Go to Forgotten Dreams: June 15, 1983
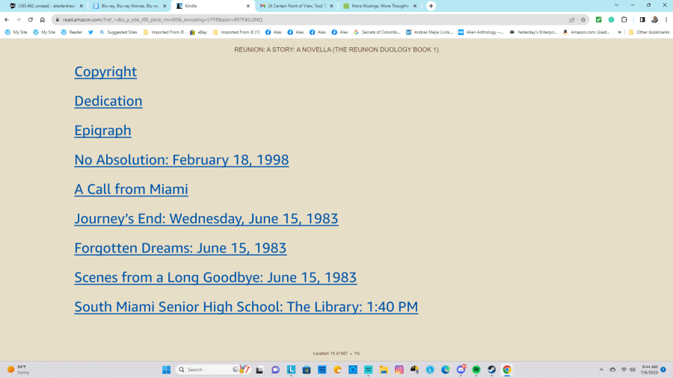 [180, 248]
